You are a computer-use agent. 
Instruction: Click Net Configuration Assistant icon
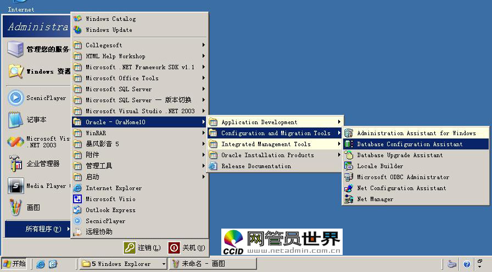[x=349, y=188]
